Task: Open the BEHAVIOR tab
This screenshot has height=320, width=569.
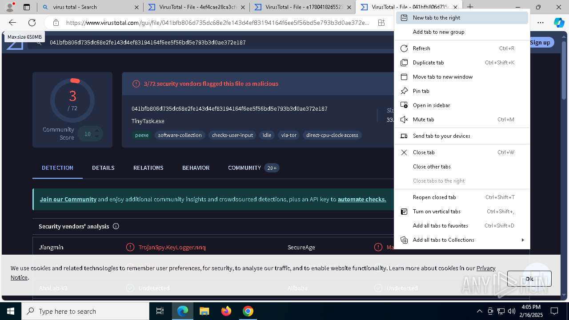Action: 196,168
